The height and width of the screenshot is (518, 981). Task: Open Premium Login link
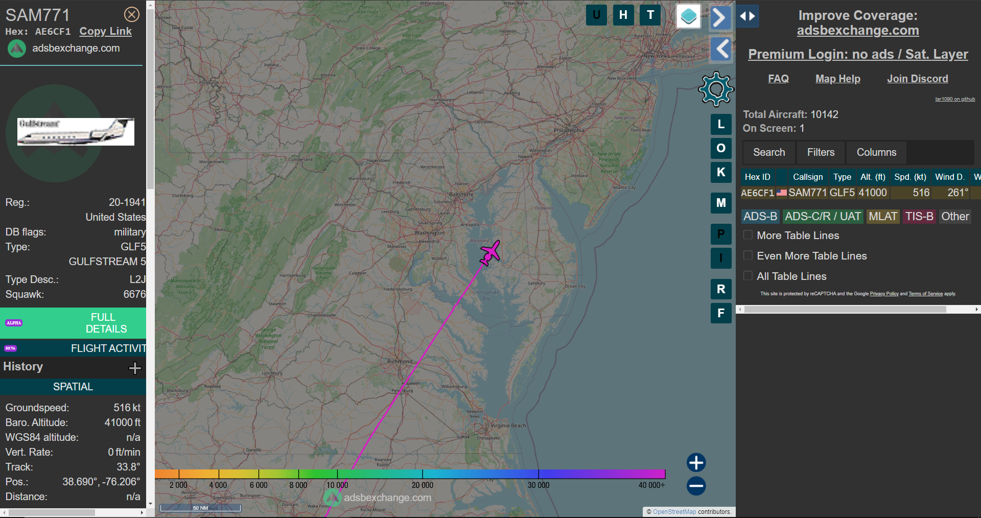click(858, 54)
